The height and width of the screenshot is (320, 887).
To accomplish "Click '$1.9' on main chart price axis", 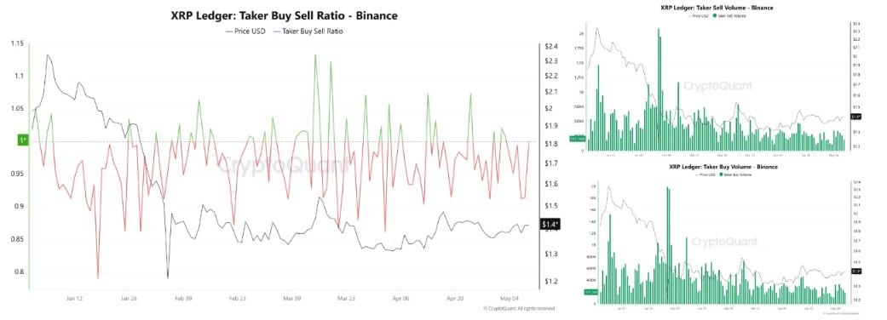I will 551,125.
